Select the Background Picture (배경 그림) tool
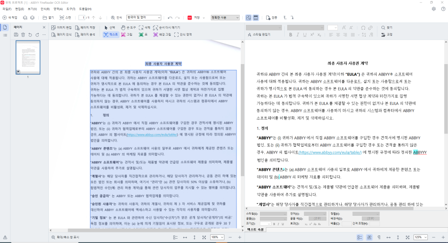The width and height of the screenshot is (448, 243). coord(162,34)
